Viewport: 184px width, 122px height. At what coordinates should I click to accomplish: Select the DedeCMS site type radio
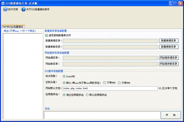point(64,77)
